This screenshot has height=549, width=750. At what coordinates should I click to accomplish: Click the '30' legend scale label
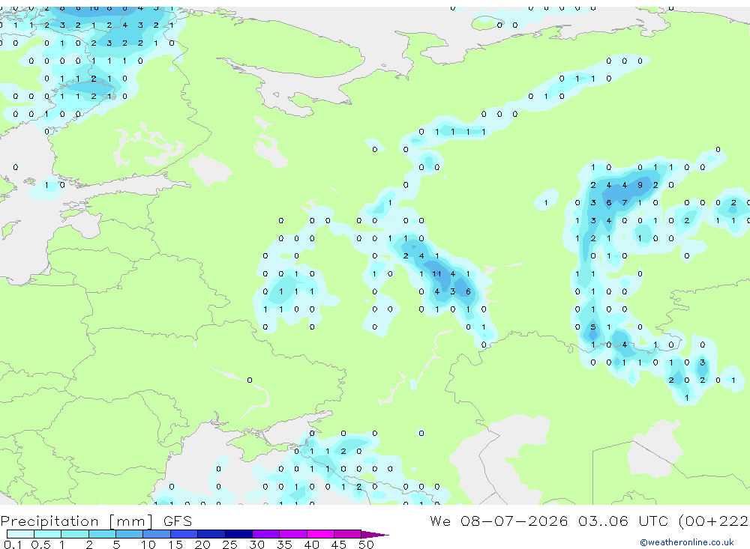(x=256, y=545)
